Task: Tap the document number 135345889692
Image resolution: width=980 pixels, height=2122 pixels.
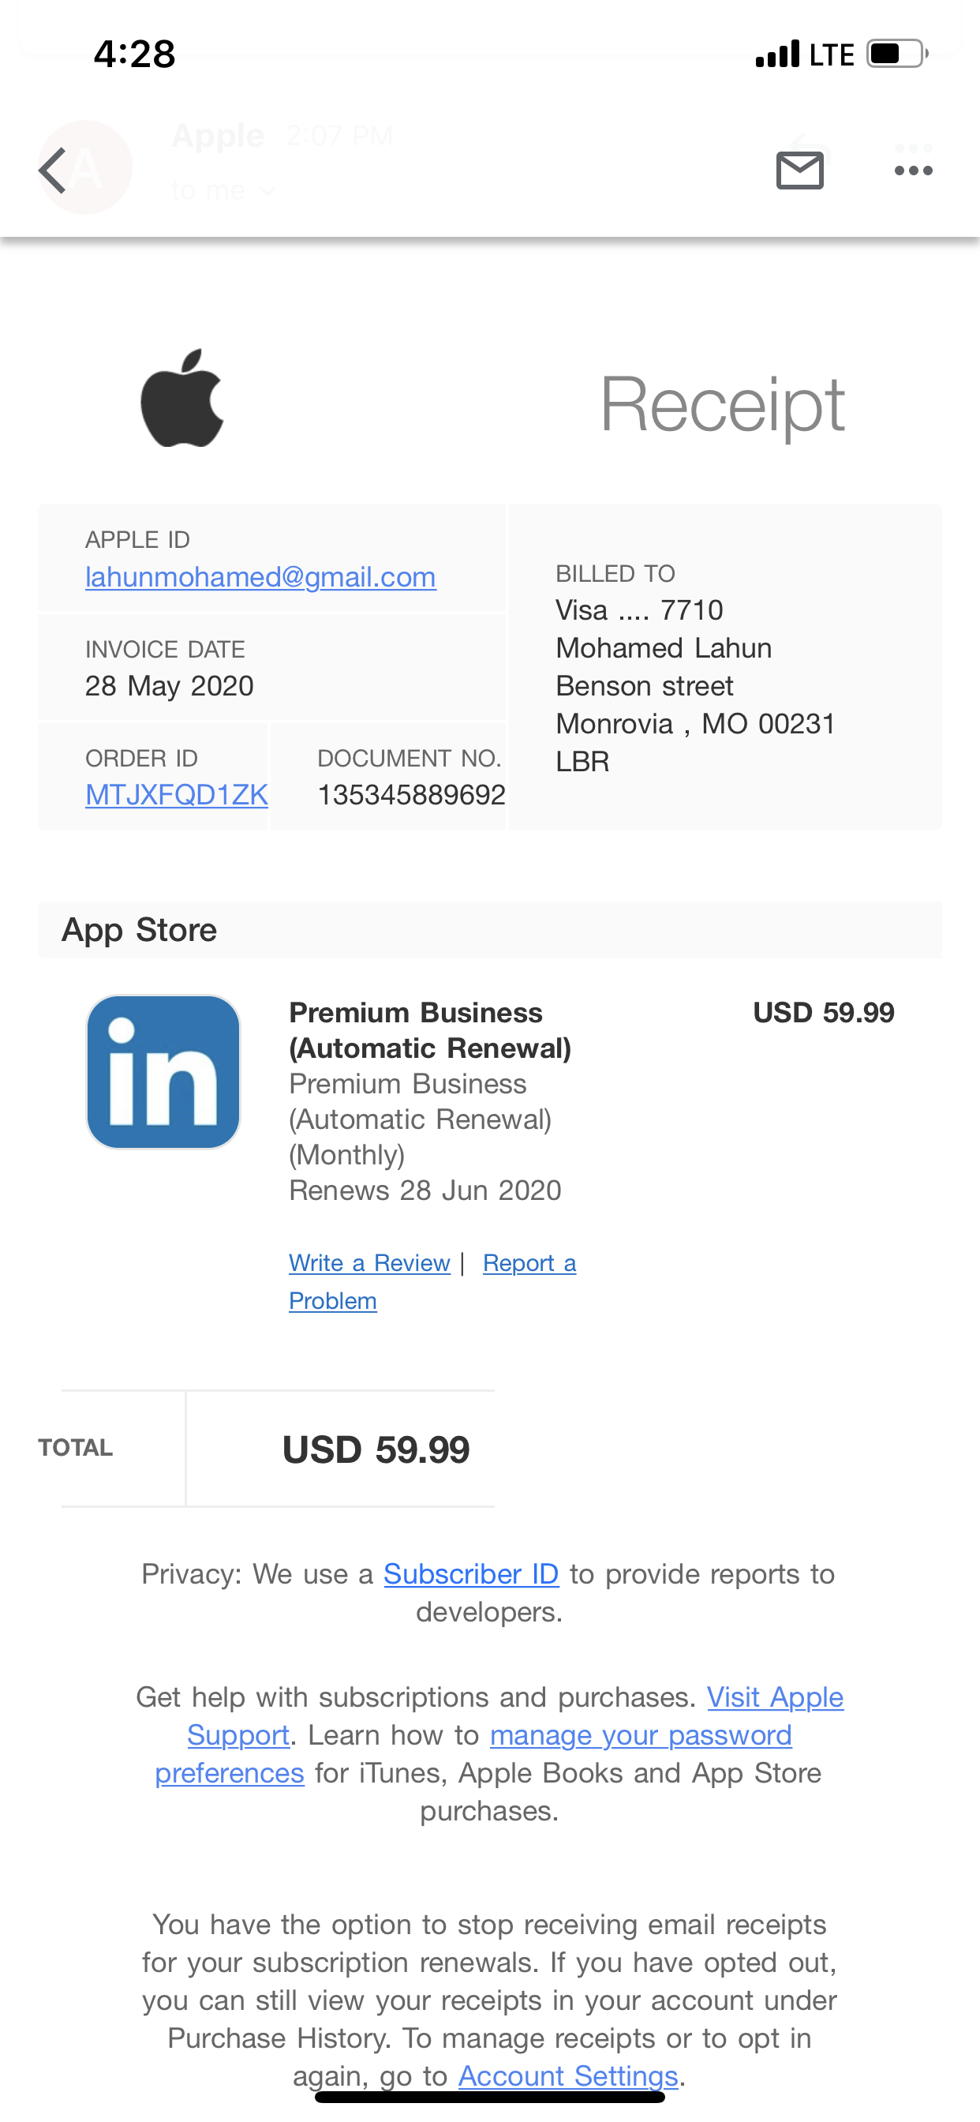Action: (411, 795)
